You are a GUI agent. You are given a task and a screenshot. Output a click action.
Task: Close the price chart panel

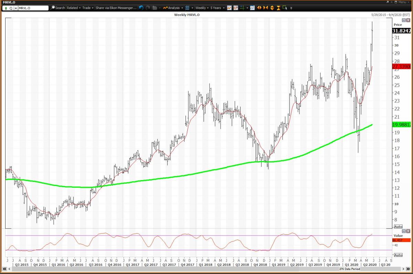[x=408, y=20]
